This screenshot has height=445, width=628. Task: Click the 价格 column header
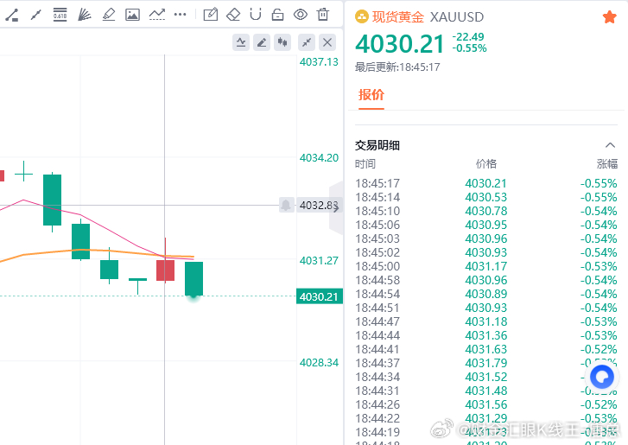click(486, 164)
